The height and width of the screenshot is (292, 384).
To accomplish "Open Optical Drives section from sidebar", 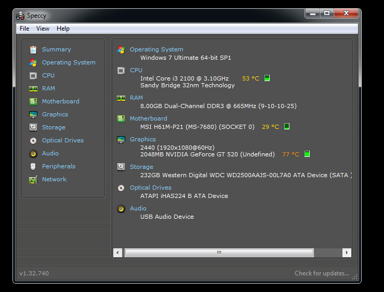I will (63, 140).
